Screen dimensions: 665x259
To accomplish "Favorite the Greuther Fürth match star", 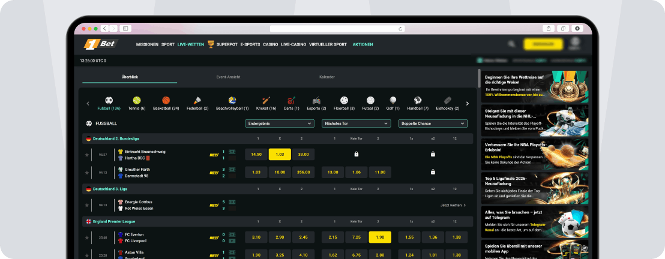I will point(87,173).
